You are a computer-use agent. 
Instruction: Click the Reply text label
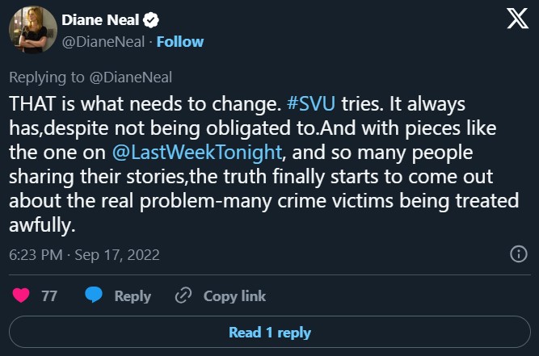[x=133, y=296]
